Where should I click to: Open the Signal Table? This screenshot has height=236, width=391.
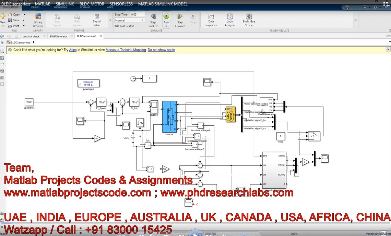click(x=97, y=20)
